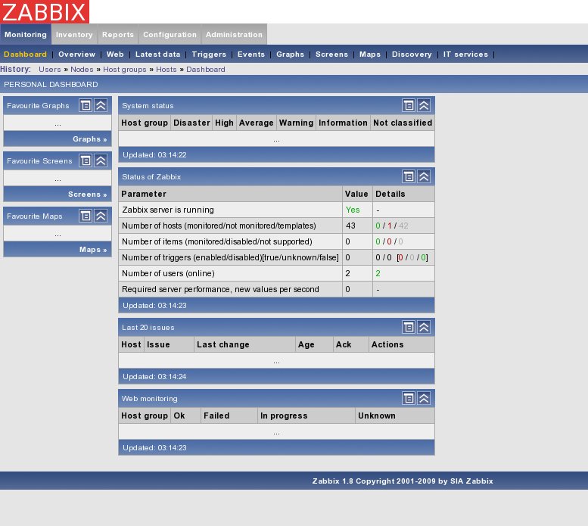Follow the 'Screens »' link in Favourite Screens
Screen dimensions: 588x526
[87, 195]
